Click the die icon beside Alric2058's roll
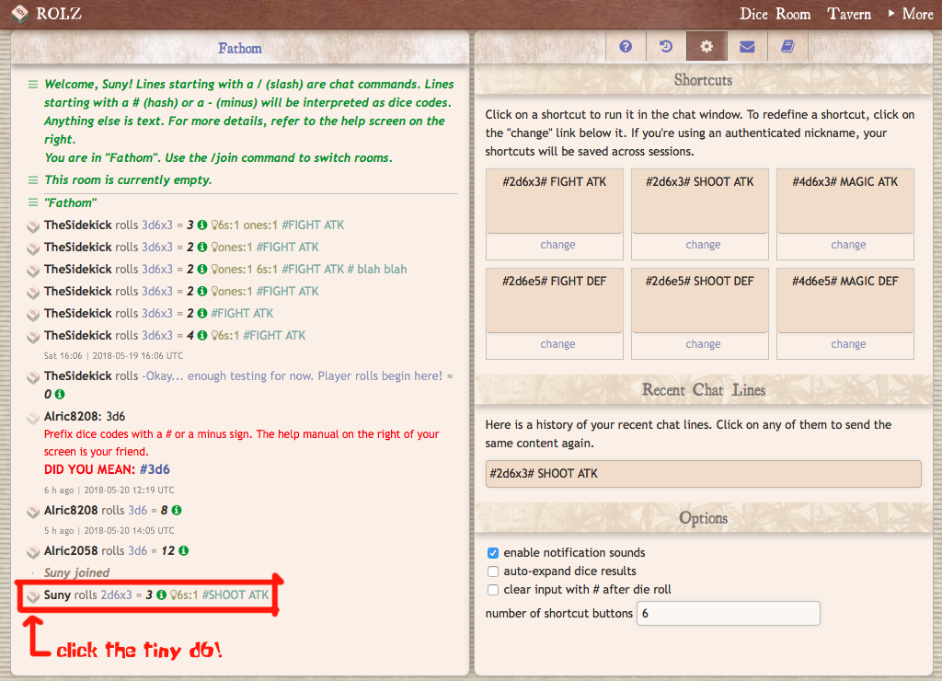Image resolution: width=942 pixels, height=681 pixels. point(33,550)
